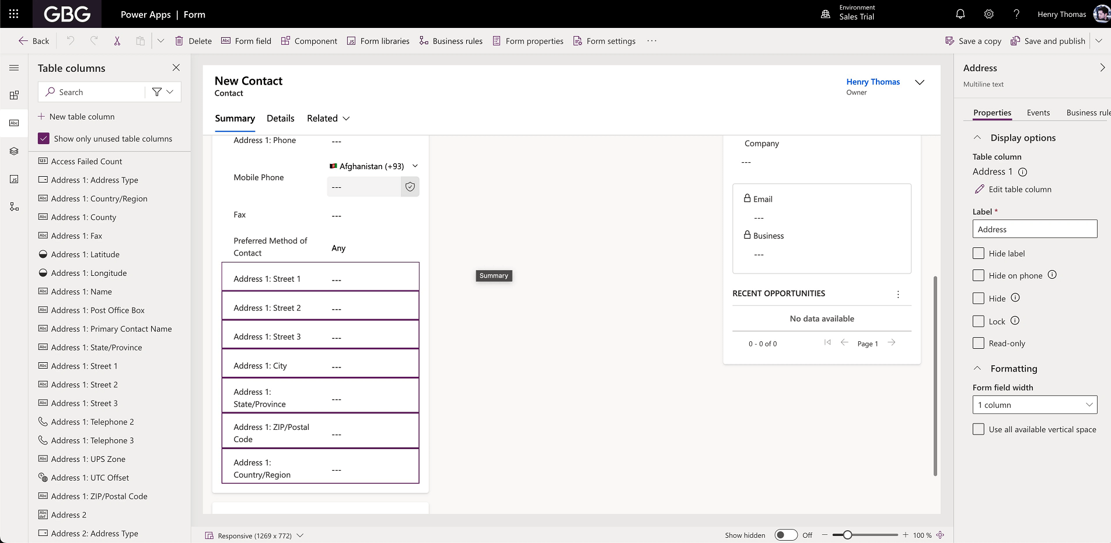This screenshot has width=1111, height=543.
Task: Enable the Read-only checkbox
Action: coord(979,343)
